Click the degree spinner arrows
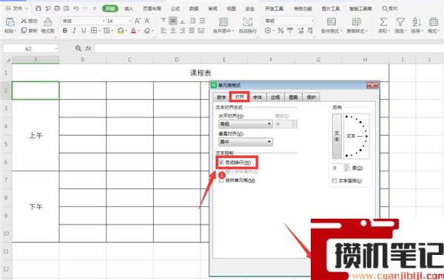444x280 pixels. (346, 168)
